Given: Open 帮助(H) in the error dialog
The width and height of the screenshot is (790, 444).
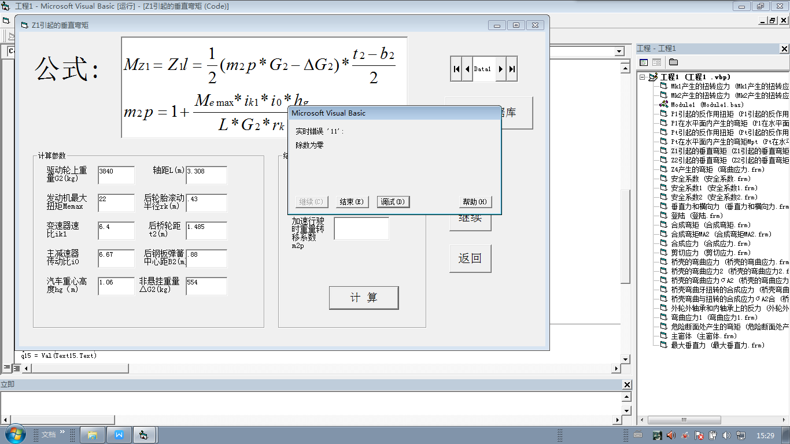Looking at the screenshot, I should [x=475, y=202].
